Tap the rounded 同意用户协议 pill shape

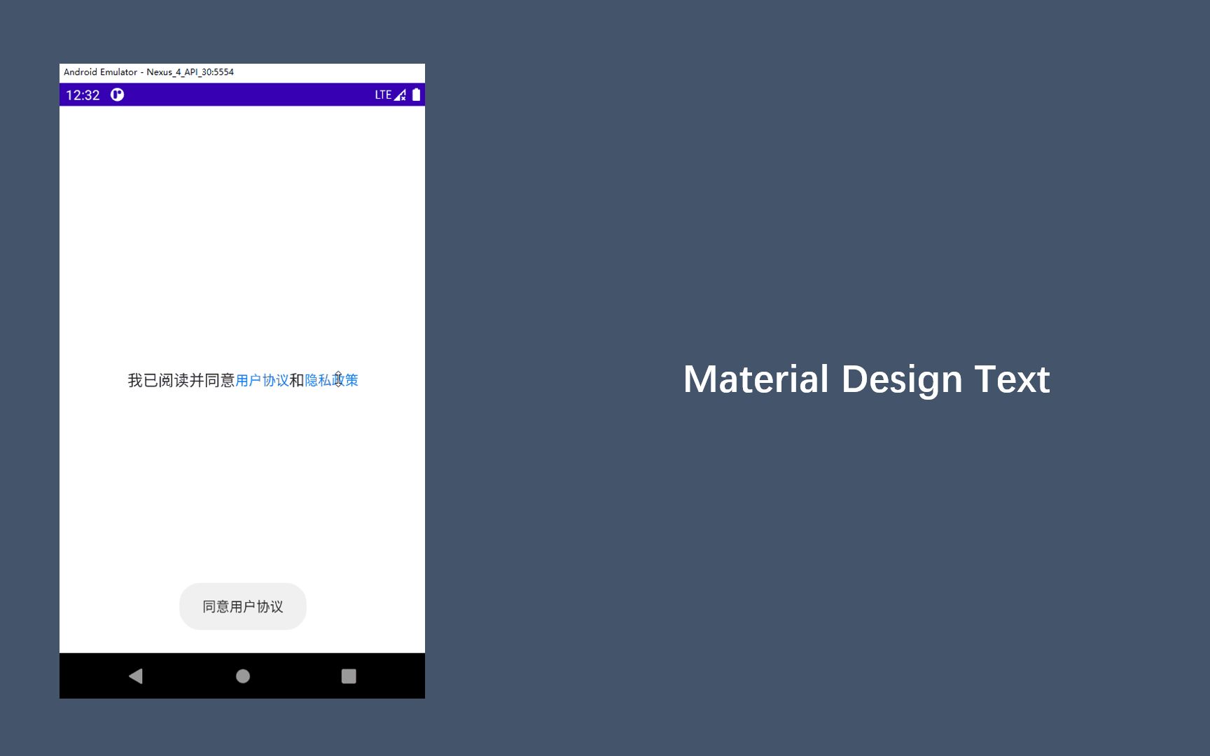coord(242,606)
